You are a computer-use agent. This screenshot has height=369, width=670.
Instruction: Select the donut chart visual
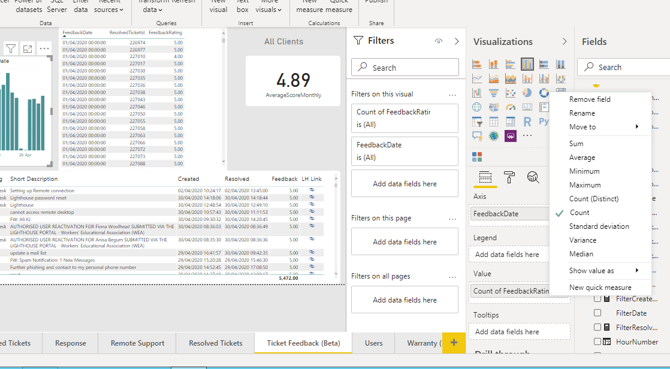[x=544, y=93]
